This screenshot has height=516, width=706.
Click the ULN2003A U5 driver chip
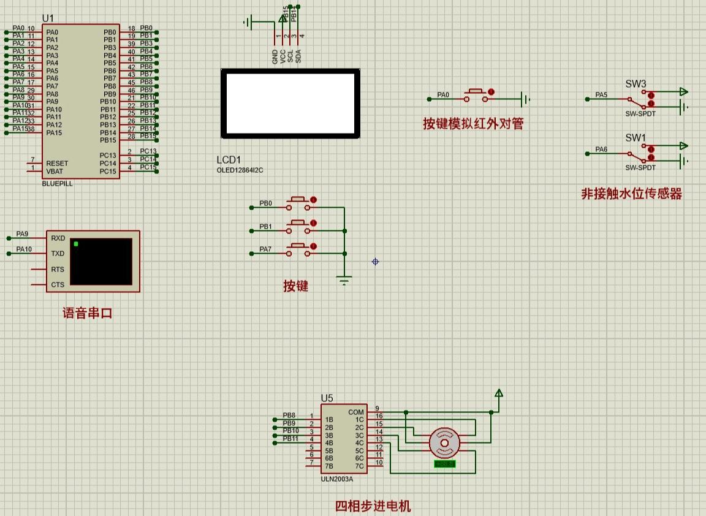point(344,439)
